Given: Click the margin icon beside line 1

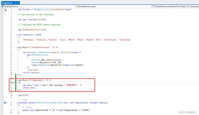Looking at the screenshot, I should coord(5,10).
